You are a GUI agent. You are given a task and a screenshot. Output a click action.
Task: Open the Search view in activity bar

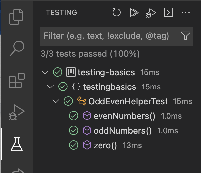pyautogui.click(x=17, y=48)
